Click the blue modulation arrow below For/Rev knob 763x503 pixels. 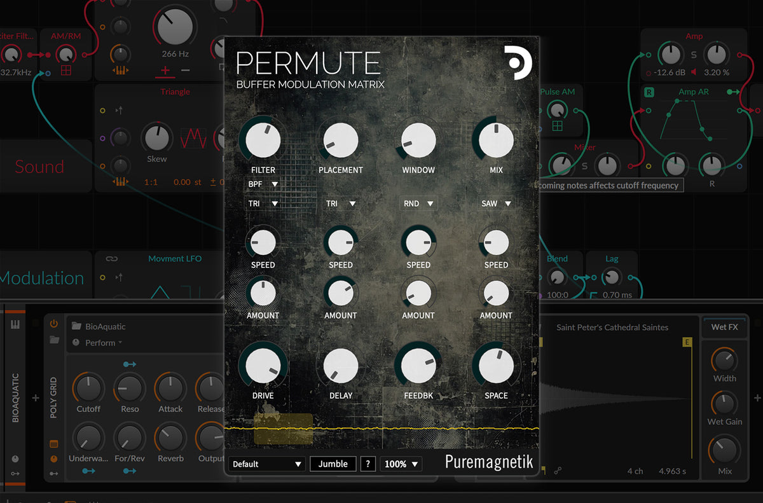(x=130, y=471)
